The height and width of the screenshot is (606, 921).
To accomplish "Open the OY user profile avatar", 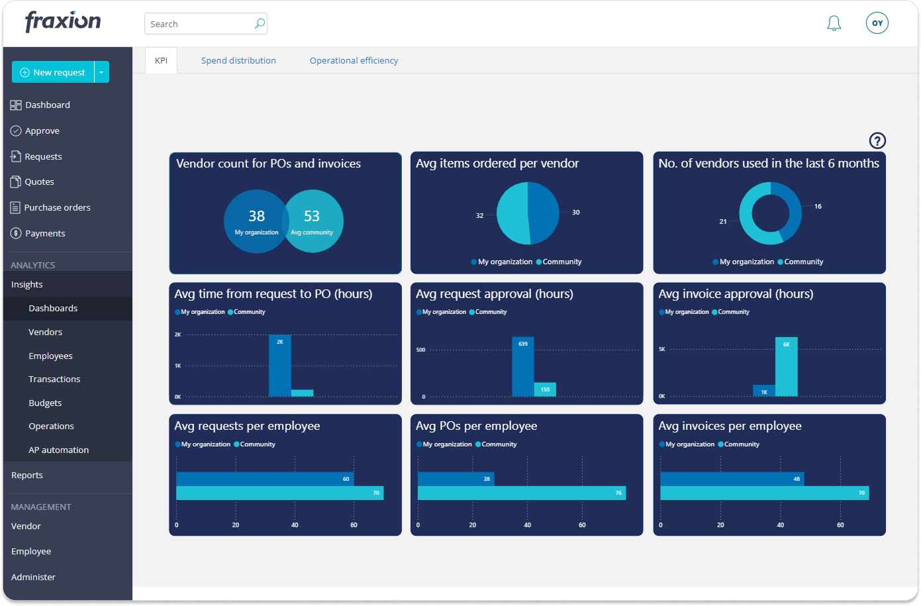I will click(x=877, y=23).
